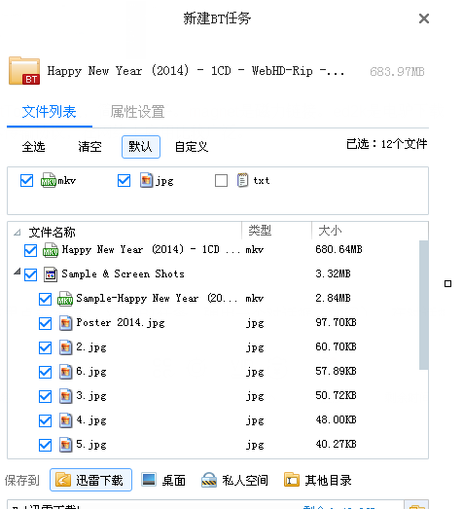Uncheck the Sample & Screen Shots folder

[x=30, y=274]
